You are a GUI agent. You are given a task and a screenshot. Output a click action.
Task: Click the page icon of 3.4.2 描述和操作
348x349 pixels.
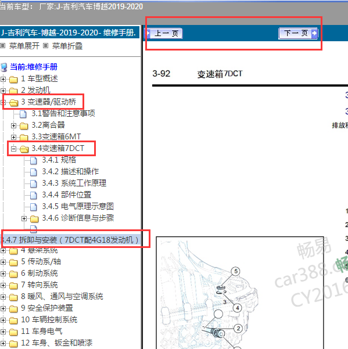pos(34,172)
